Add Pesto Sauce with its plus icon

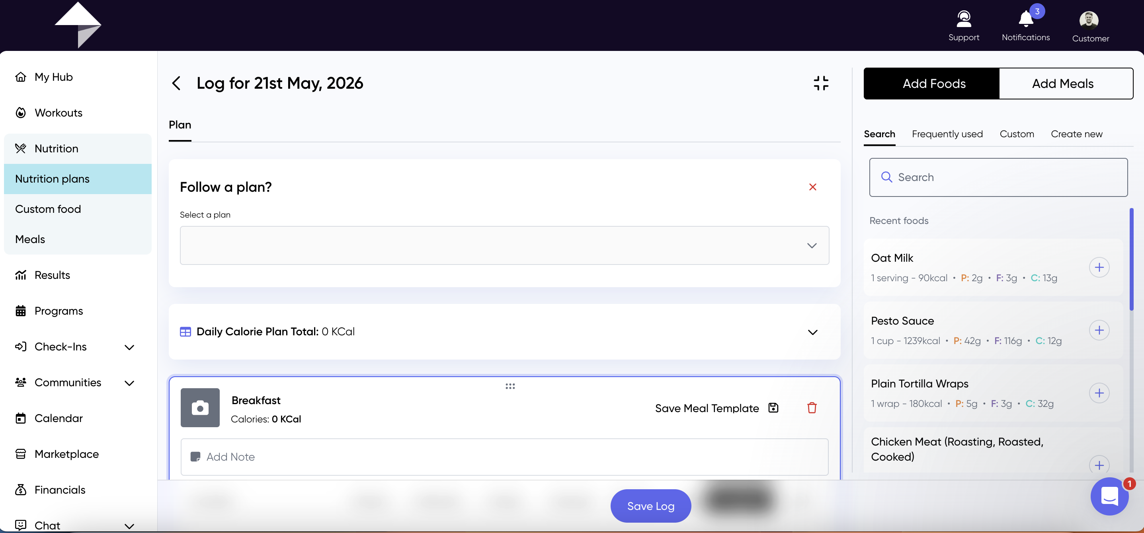coord(1099,330)
